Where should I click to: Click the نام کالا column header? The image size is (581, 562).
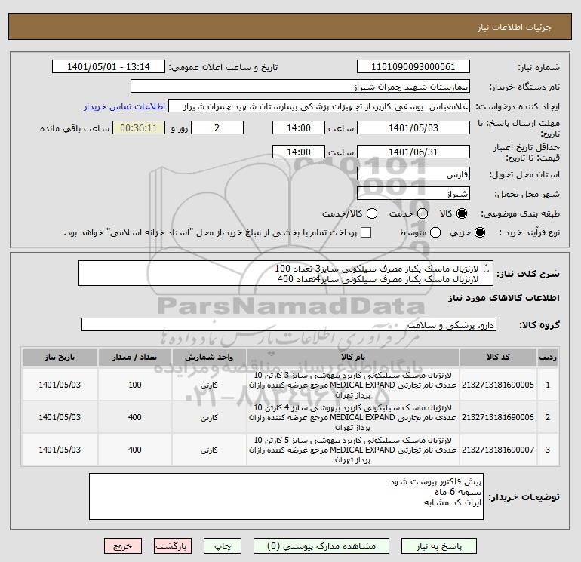click(353, 357)
